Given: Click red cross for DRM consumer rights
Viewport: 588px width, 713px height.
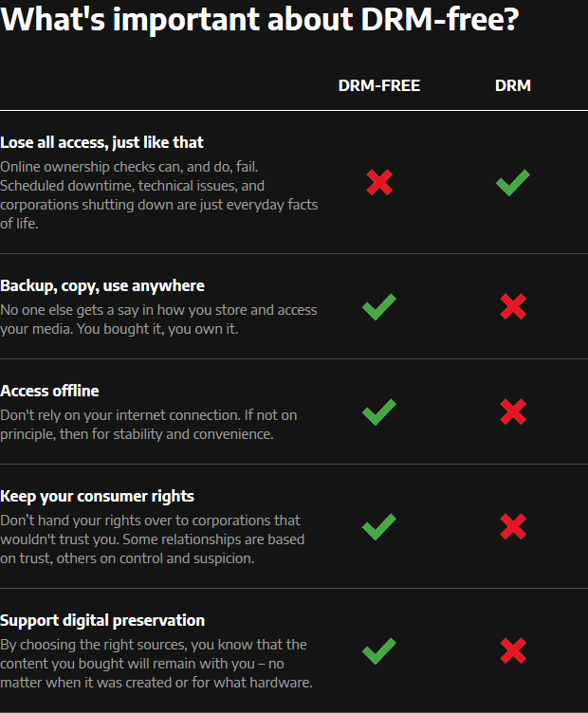Looking at the screenshot, I should (x=513, y=526).
